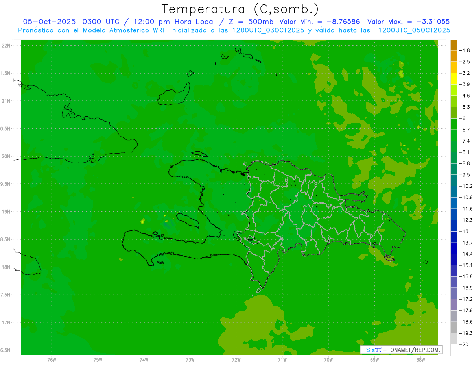This screenshot has width=472, height=365.
Task: Click the "22N" latitude axis label
Action: click(x=6, y=46)
